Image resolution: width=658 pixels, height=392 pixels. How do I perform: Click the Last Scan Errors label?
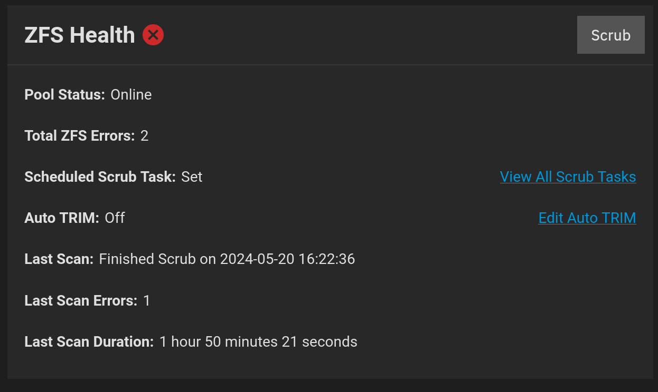tap(81, 300)
